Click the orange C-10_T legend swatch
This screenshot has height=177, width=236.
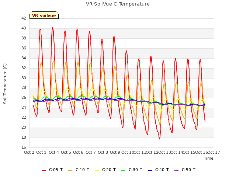tap(70, 170)
